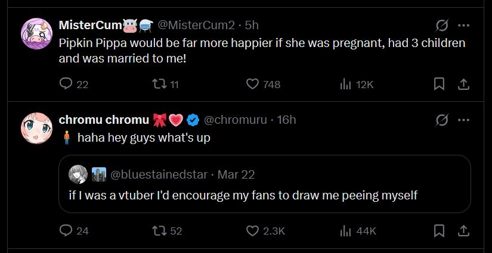Click chromu chromu's profile avatar
Image resolution: width=492 pixels, height=253 pixels.
37,129
